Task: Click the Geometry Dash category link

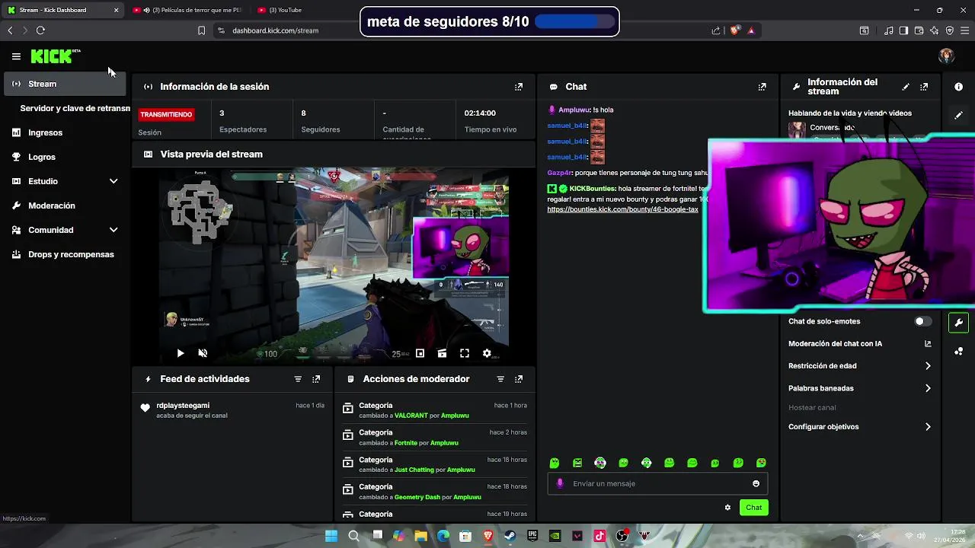Action: pos(417,497)
